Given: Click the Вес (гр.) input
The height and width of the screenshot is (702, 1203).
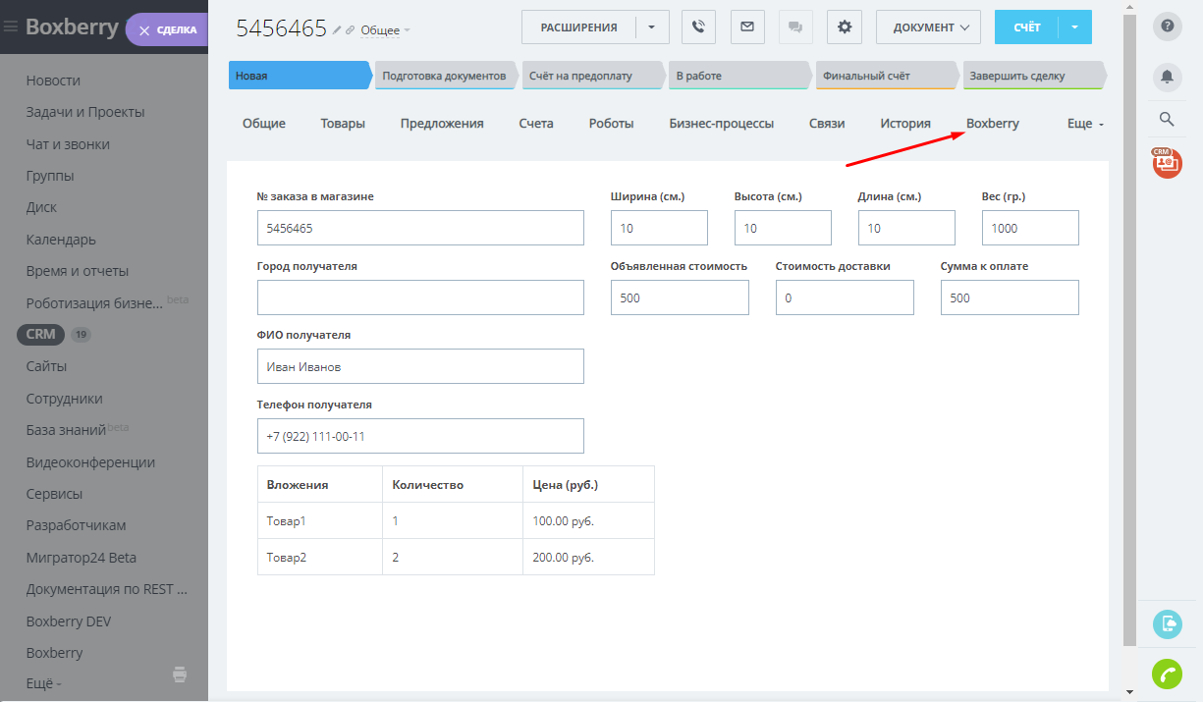Looking at the screenshot, I should point(1030,228).
